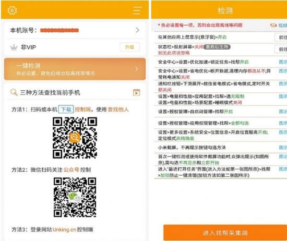The width and height of the screenshot is (287, 241).
Task: Open 图示 for 通知栏按钮 省电模式 row
Action: [x=283, y=83]
